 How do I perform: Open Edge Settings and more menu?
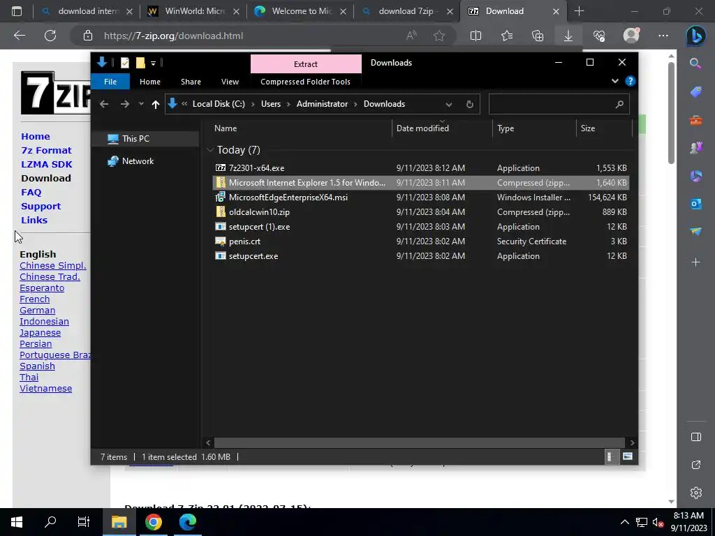[x=663, y=36]
